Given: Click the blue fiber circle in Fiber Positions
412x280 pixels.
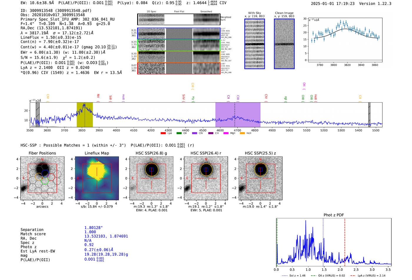Looking at the screenshot, I should [x=45, y=173].
